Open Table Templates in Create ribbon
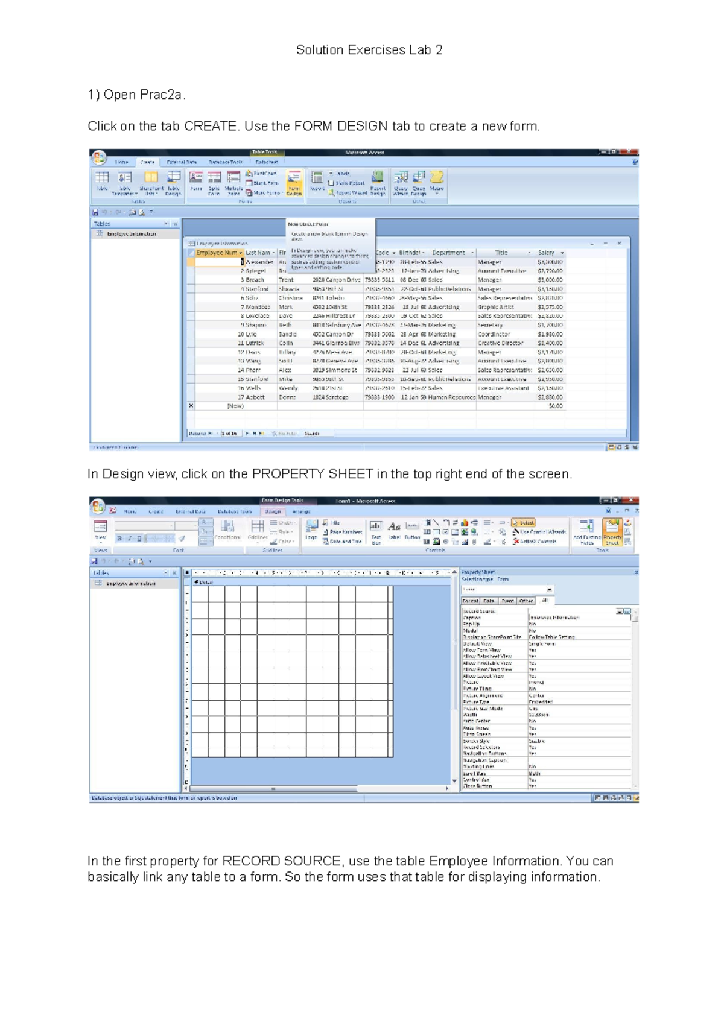 125,183
